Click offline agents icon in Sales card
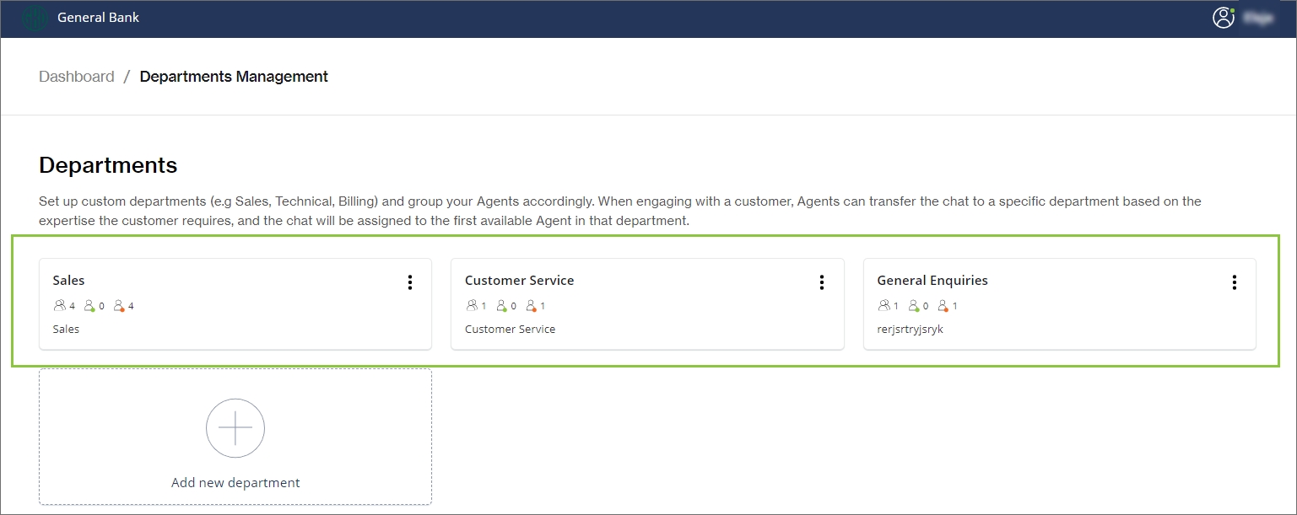Screen dimensions: 1297x515 (x=119, y=306)
